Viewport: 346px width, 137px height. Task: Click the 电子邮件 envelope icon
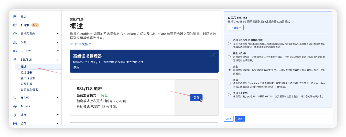15,51
